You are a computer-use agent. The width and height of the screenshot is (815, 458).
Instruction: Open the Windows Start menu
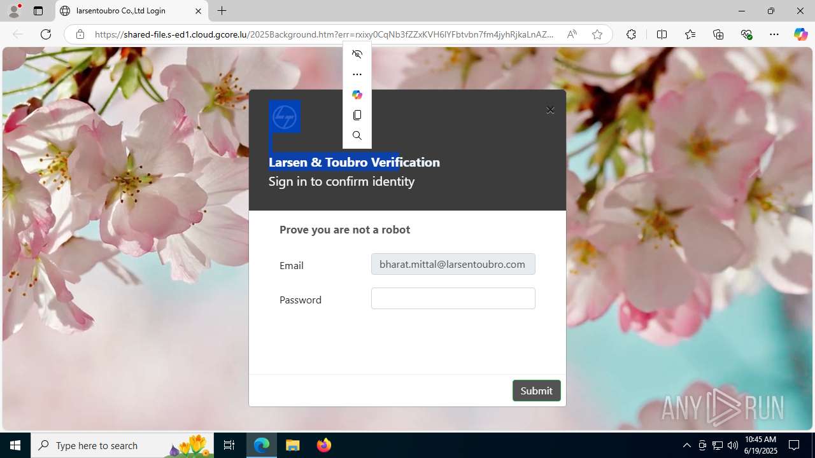(x=15, y=445)
